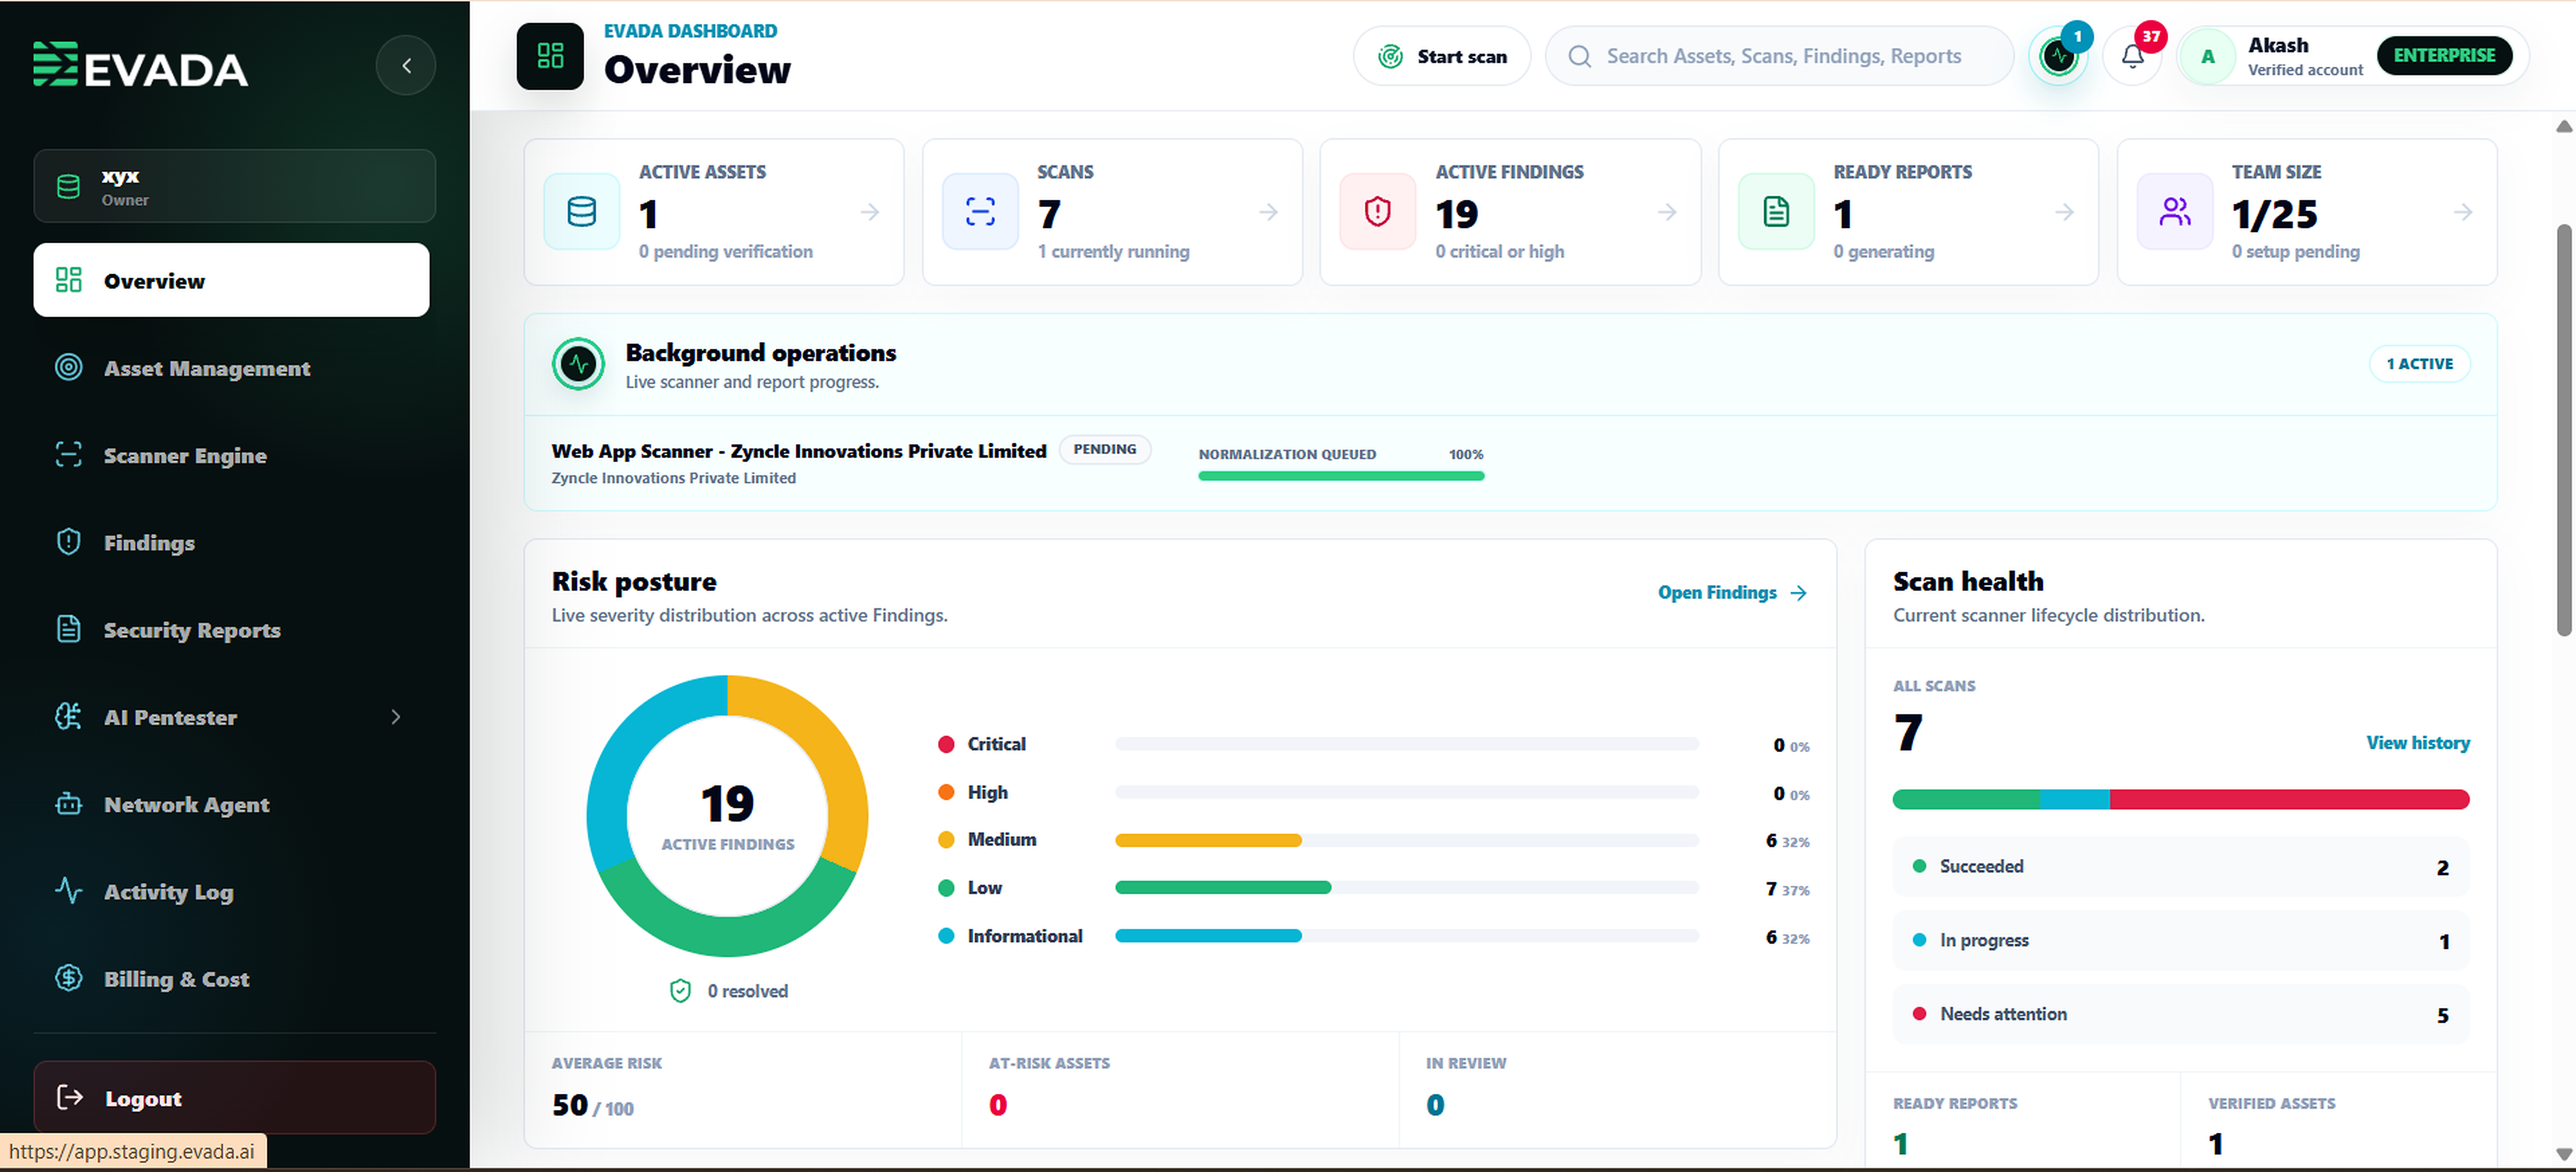Select Overview in the sidebar

[231, 280]
